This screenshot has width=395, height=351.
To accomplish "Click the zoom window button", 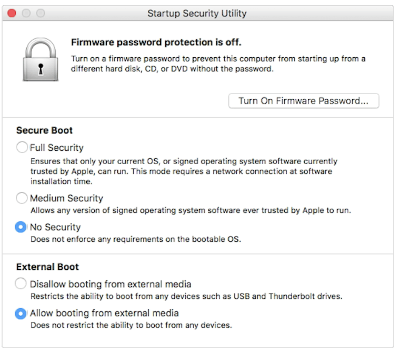I will 41,13.
